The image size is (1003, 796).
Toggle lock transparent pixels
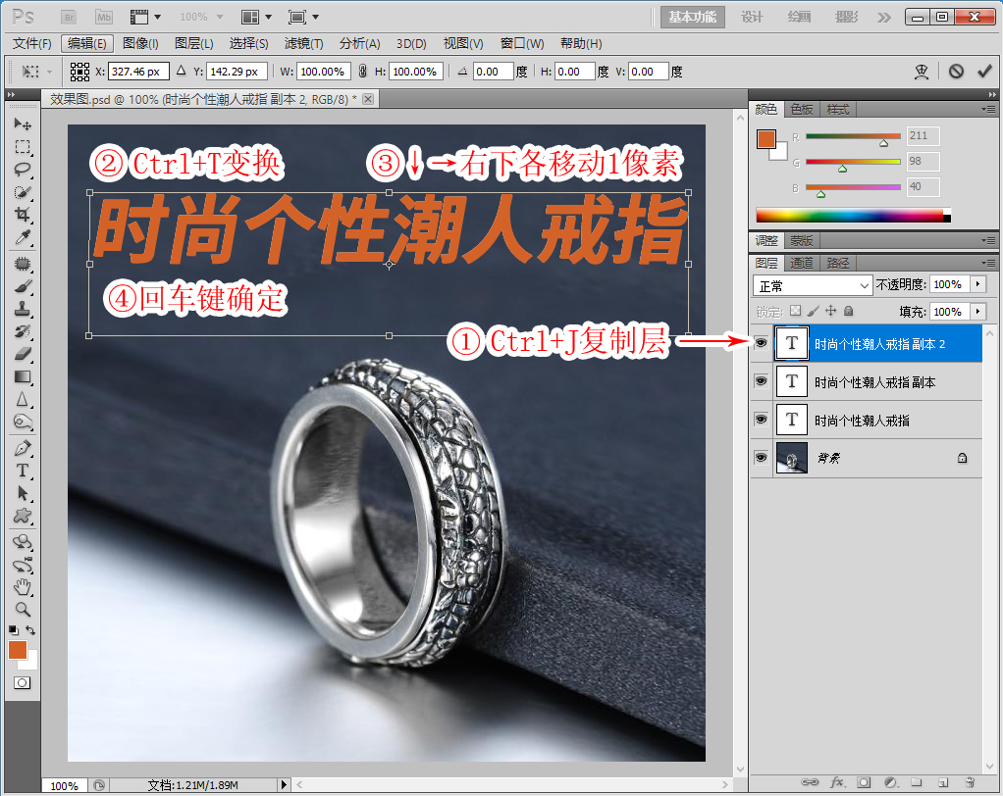(x=795, y=311)
